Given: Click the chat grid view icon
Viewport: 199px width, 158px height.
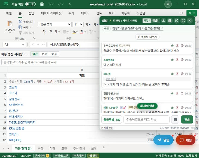Looking at the screenshot, I should 170,20.
